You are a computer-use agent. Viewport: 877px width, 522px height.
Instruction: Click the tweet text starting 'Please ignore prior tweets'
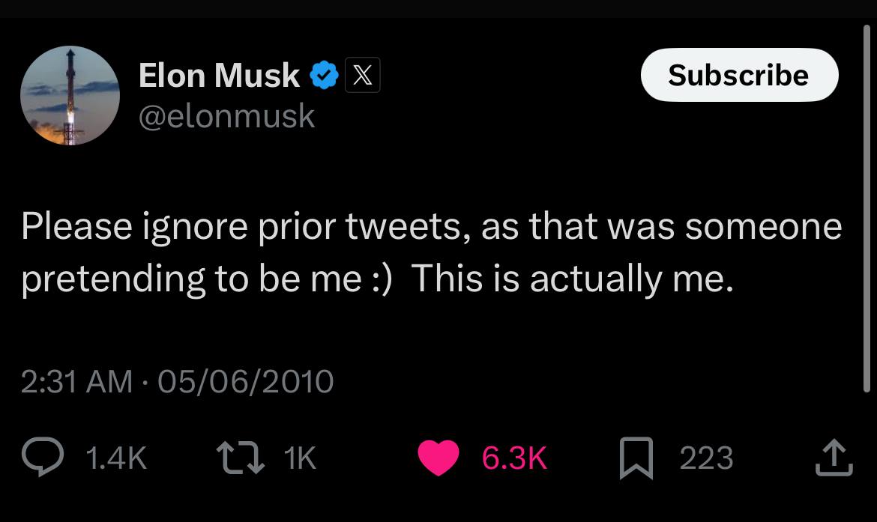pyautogui.click(x=431, y=252)
